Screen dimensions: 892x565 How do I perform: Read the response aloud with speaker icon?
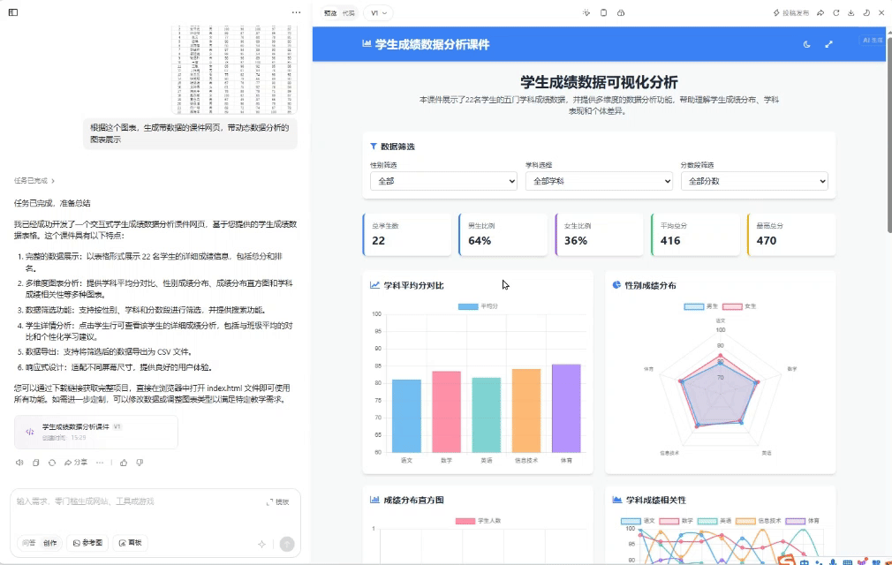pyautogui.click(x=19, y=463)
